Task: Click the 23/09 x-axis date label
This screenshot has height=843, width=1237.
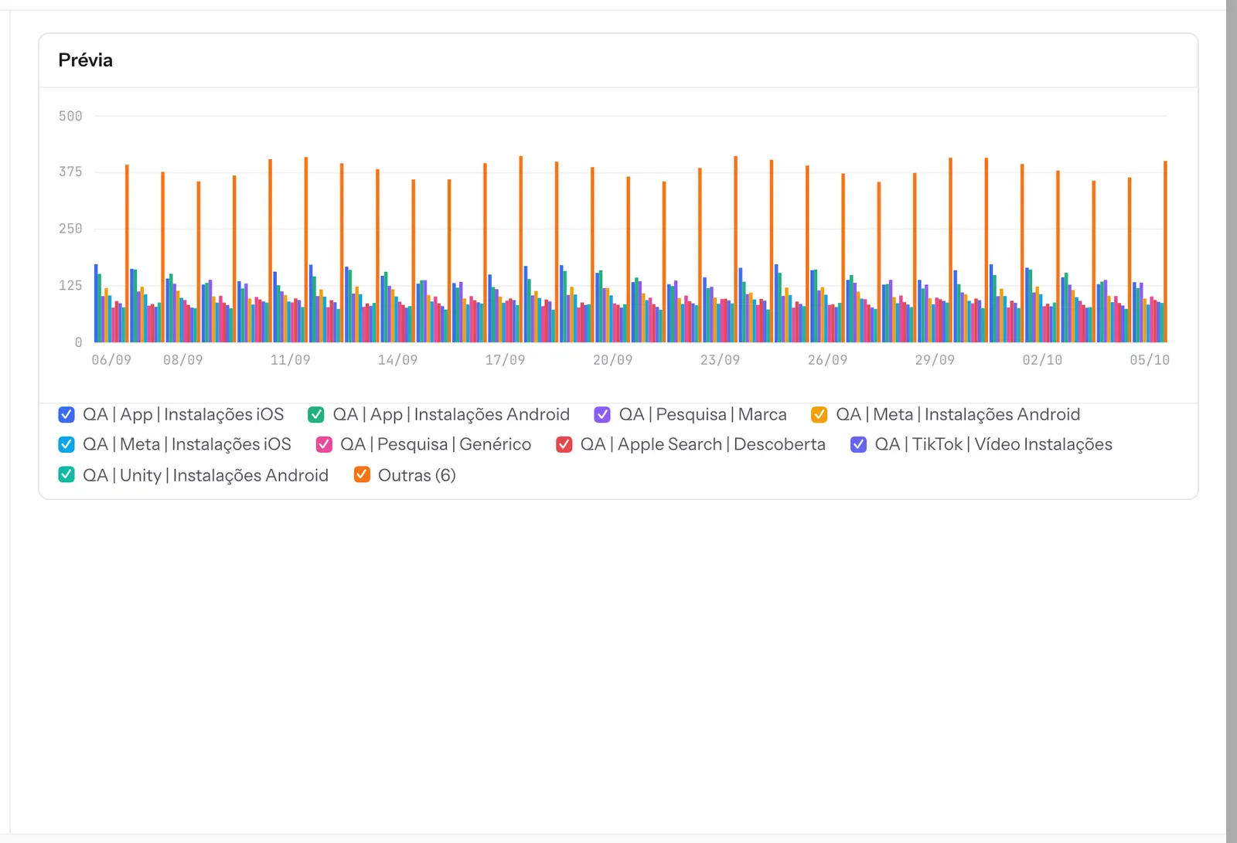Action: [721, 360]
